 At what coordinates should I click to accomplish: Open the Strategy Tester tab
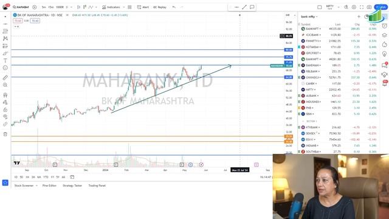coord(72,186)
